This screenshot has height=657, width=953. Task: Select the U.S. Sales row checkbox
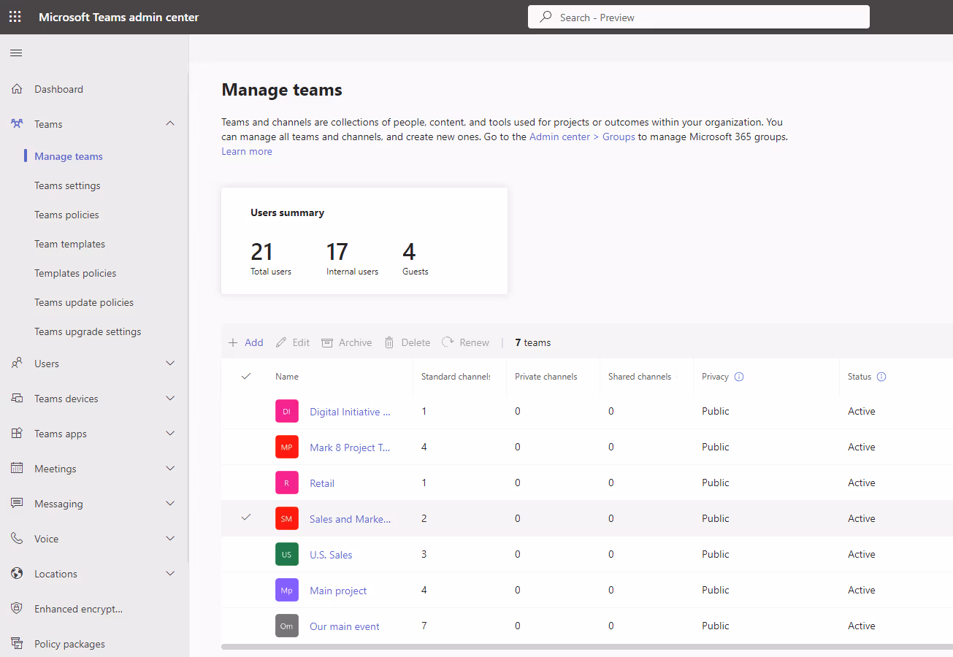pos(246,554)
